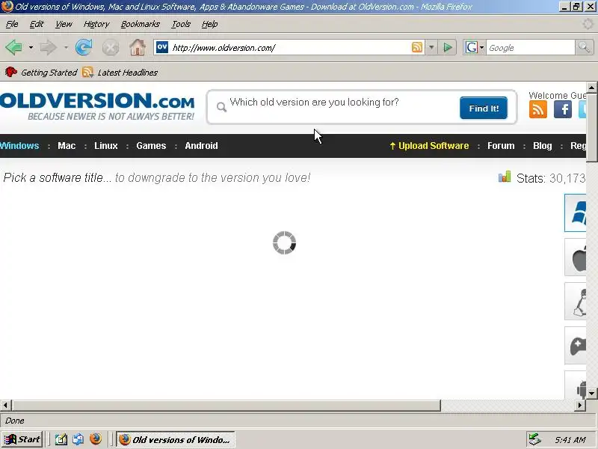Click the Stop loading icon
Viewport: 598px width, 449px height.
pos(110,48)
